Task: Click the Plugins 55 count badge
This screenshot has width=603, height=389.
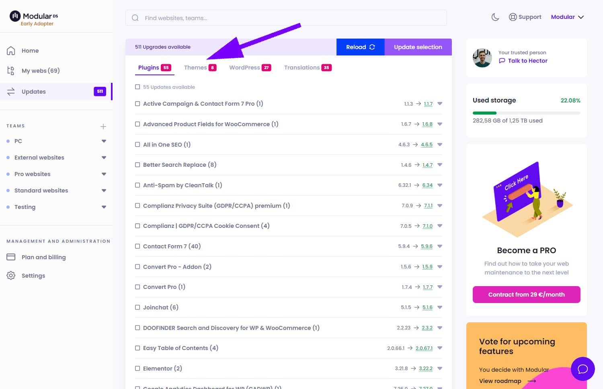Action: coord(166,68)
